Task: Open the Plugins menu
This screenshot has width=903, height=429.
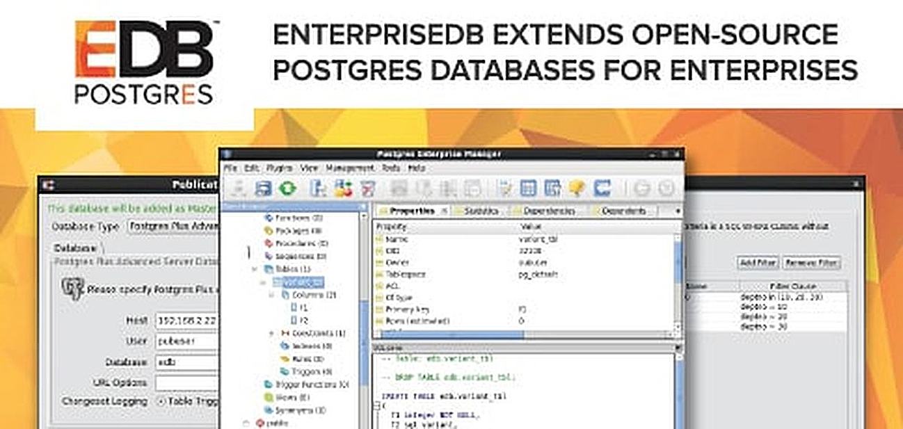Action: click(x=278, y=168)
